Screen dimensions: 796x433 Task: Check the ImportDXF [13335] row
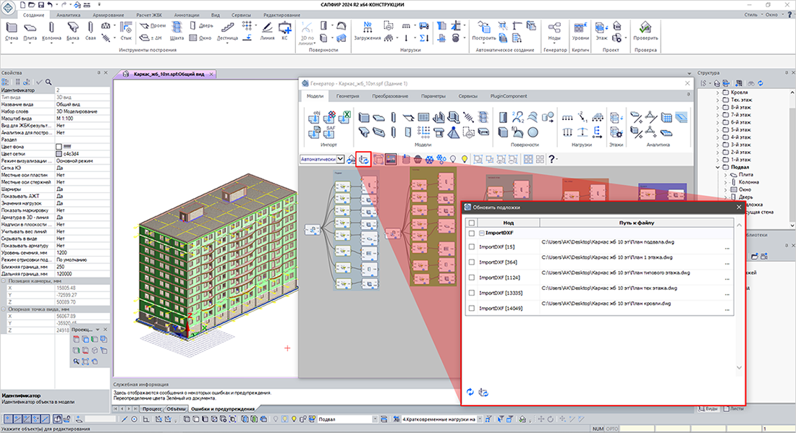coord(472,293)
